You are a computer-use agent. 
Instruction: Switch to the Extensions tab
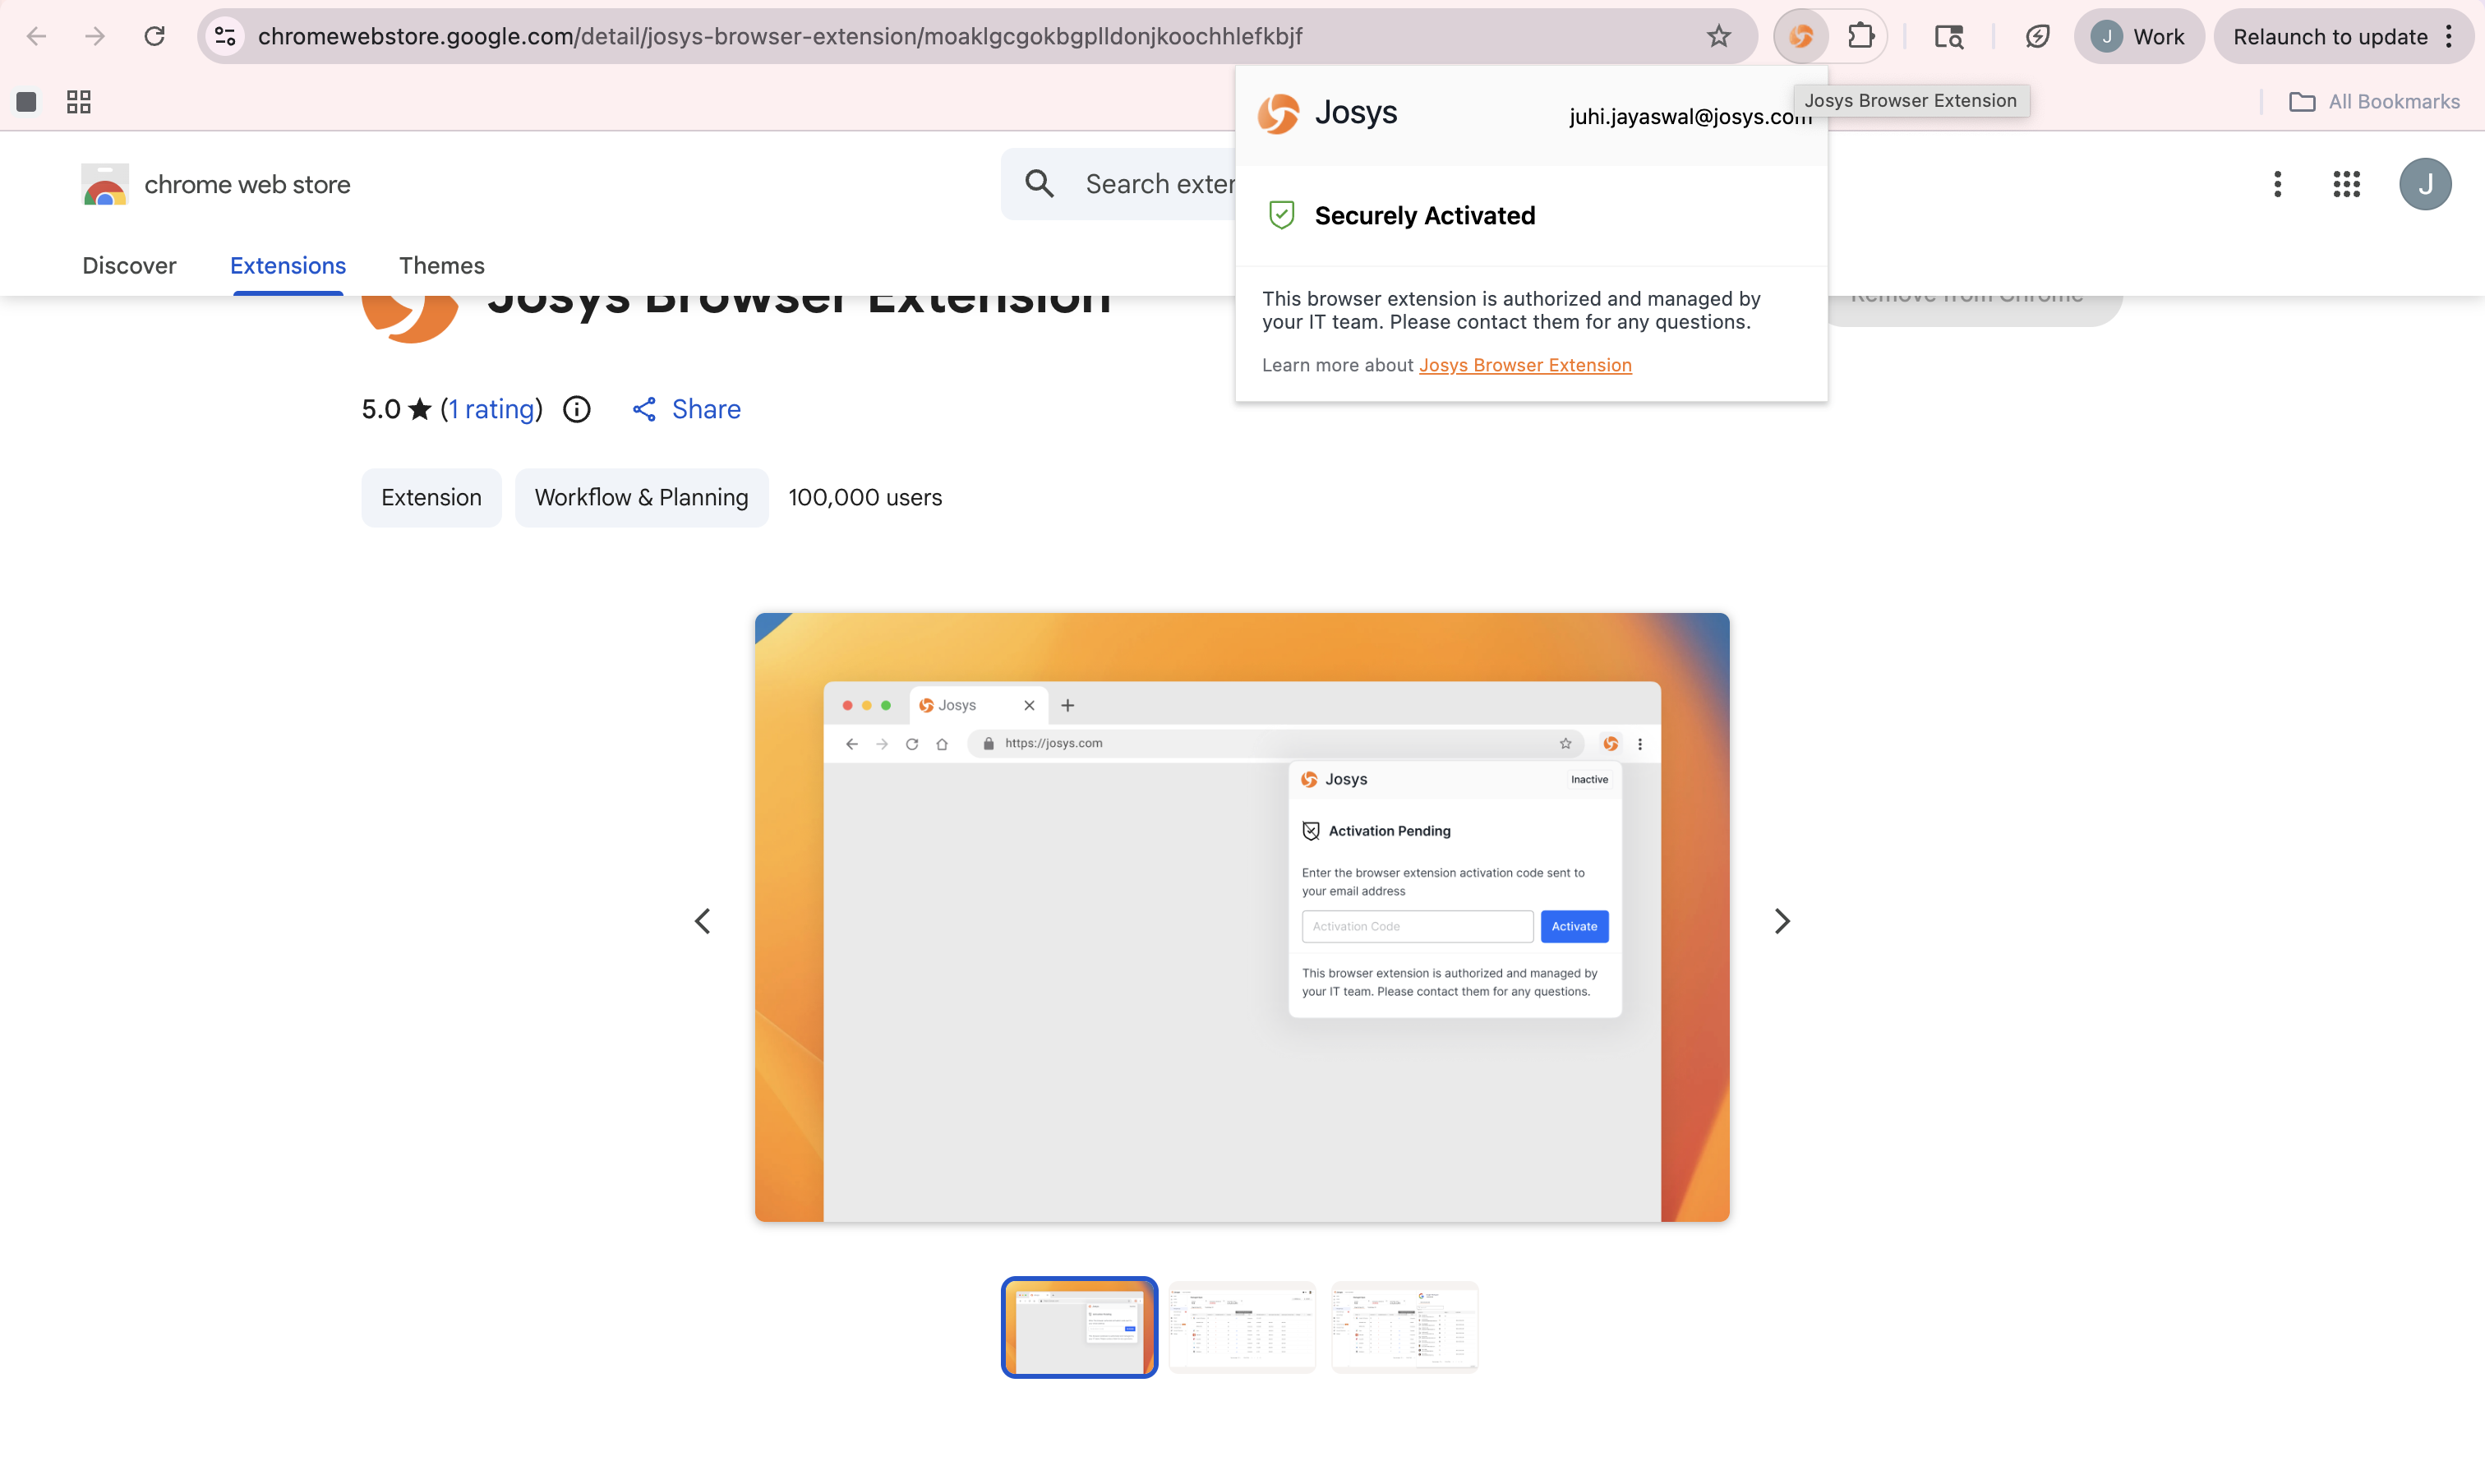tap(288, 266)
